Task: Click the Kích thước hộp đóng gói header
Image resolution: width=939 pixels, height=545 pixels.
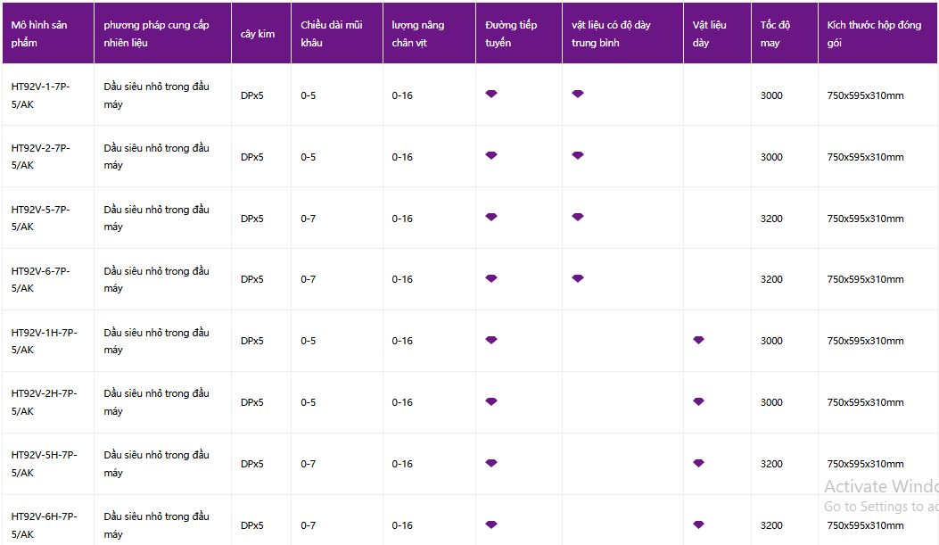Action: (877, 34)
